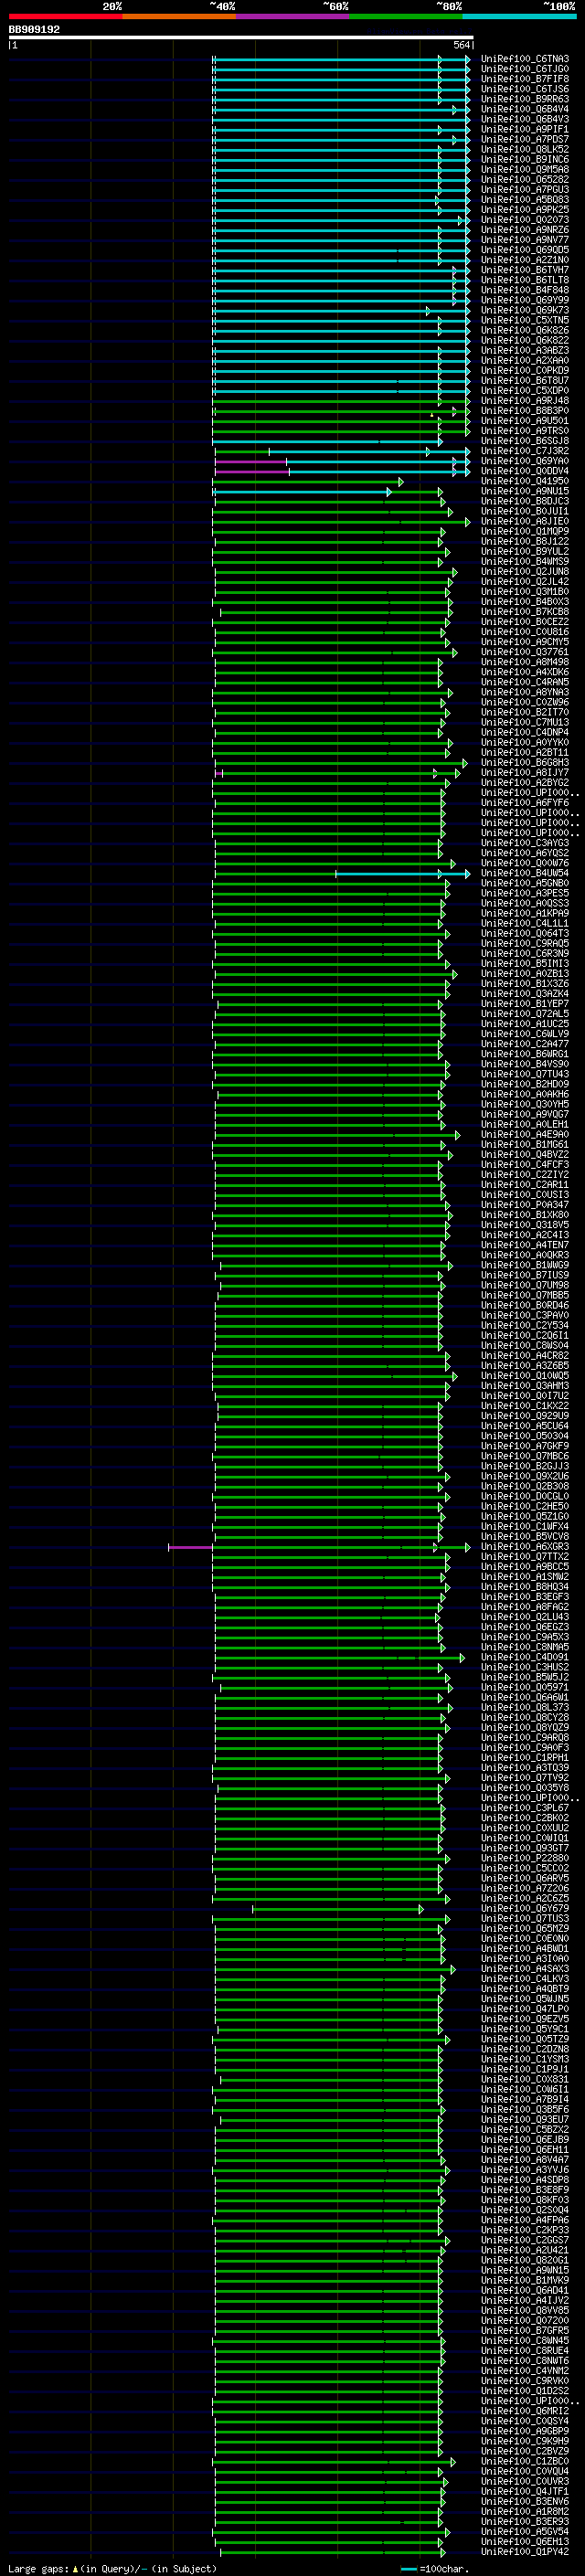Click the green ~80% identity legend segment
This screenshot has height=2576, width=585.
tap(406, 16)
